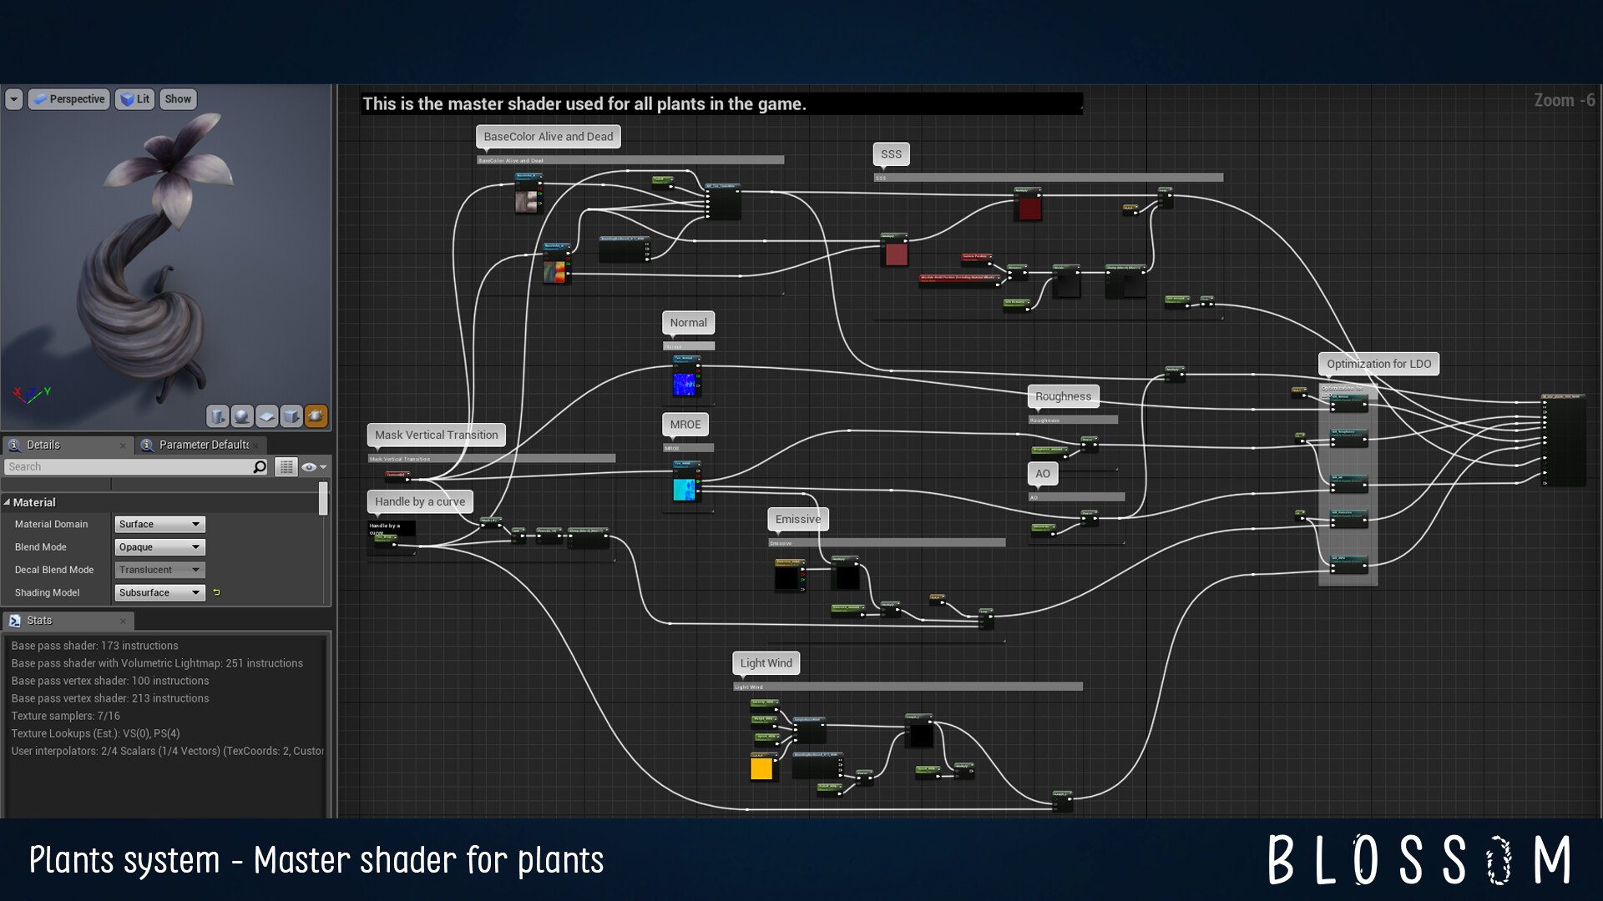Click the Perspective view button
Screen dimensions: 1603x901
coord(68,98)
